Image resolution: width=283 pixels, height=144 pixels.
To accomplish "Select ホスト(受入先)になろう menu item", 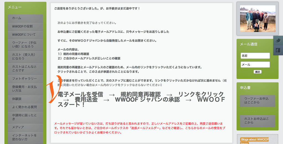I will (25, 56).
